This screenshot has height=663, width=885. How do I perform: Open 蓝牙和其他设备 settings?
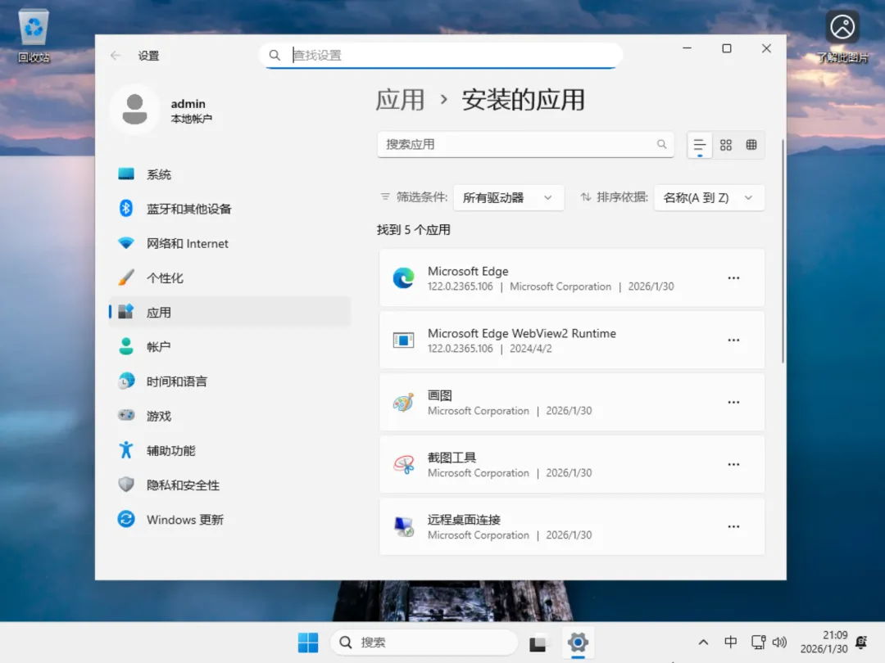(x=229, y=209)
